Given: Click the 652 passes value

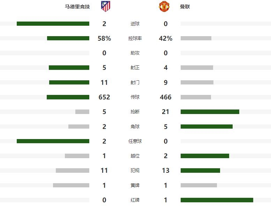Looking at the screenshot, I should pyautogui.click(x=104, y=97).
